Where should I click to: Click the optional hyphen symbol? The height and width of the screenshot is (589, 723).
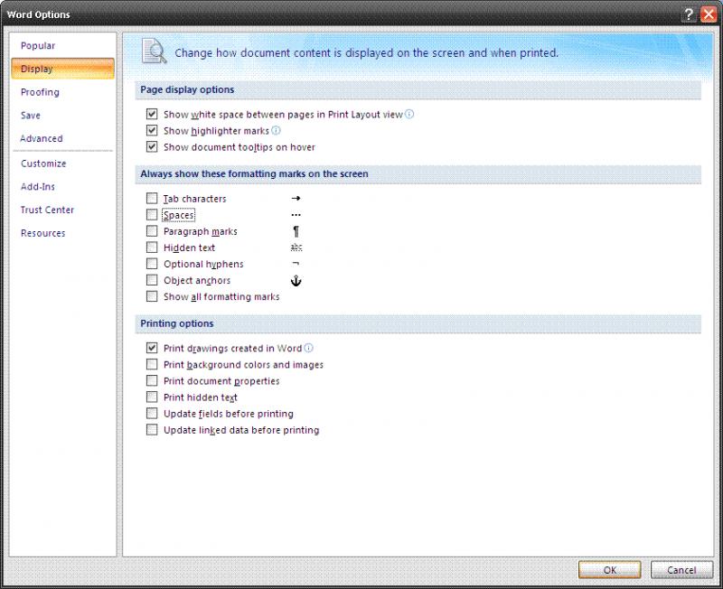point(296,264)
